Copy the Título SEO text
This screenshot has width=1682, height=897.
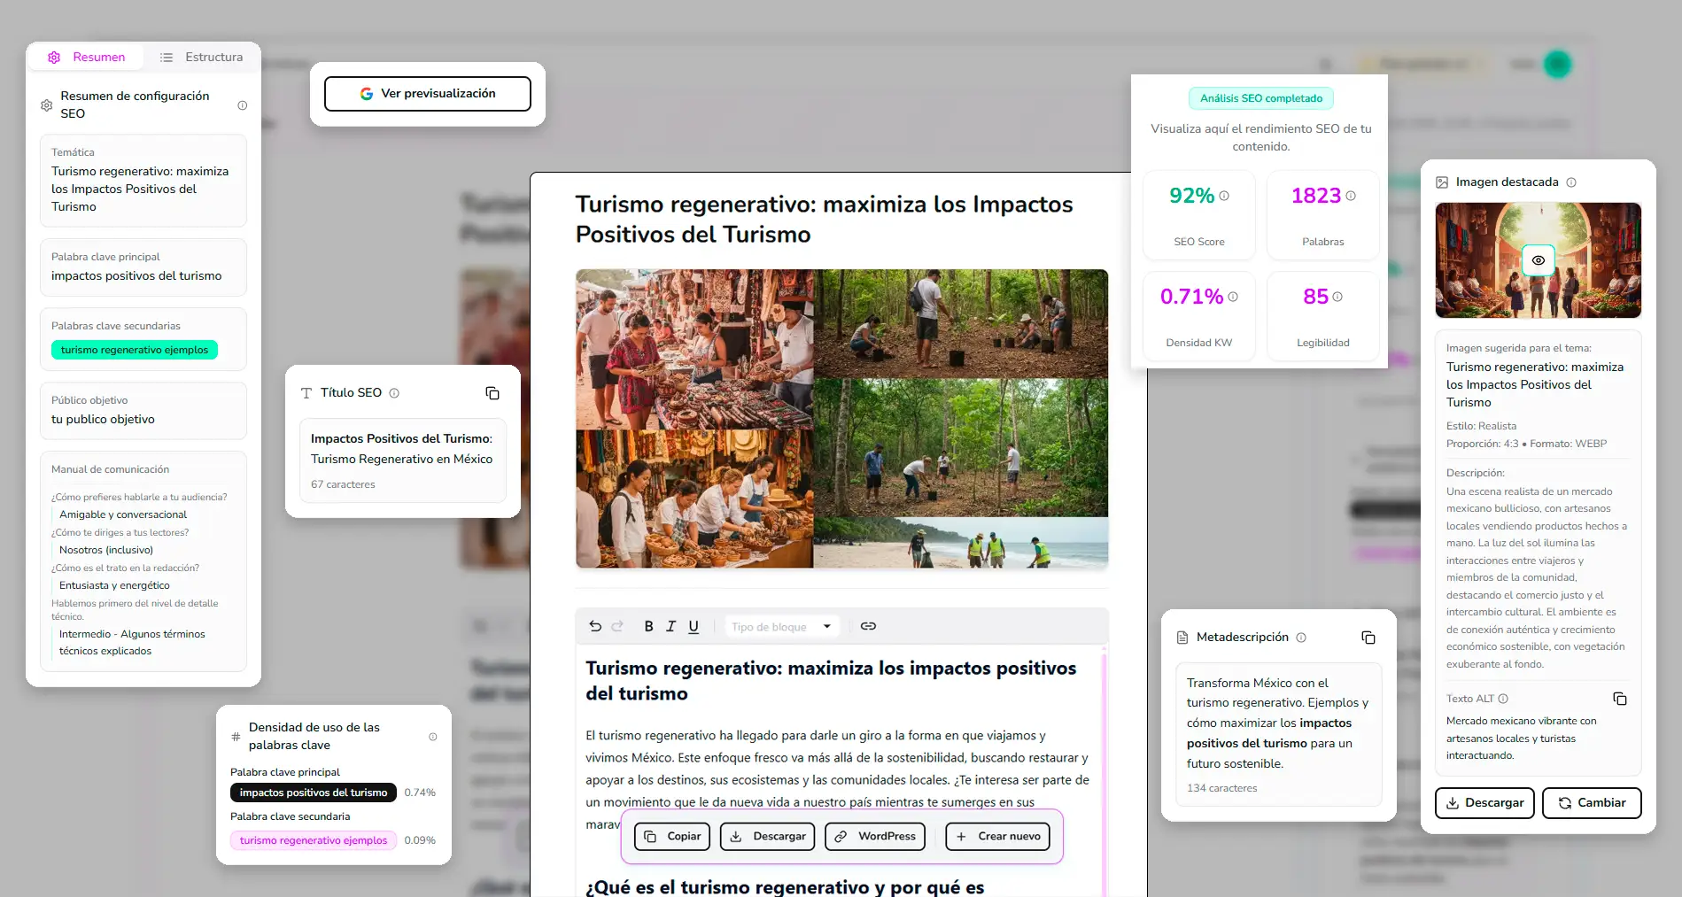pyautogui.click(x=492, y=393)
